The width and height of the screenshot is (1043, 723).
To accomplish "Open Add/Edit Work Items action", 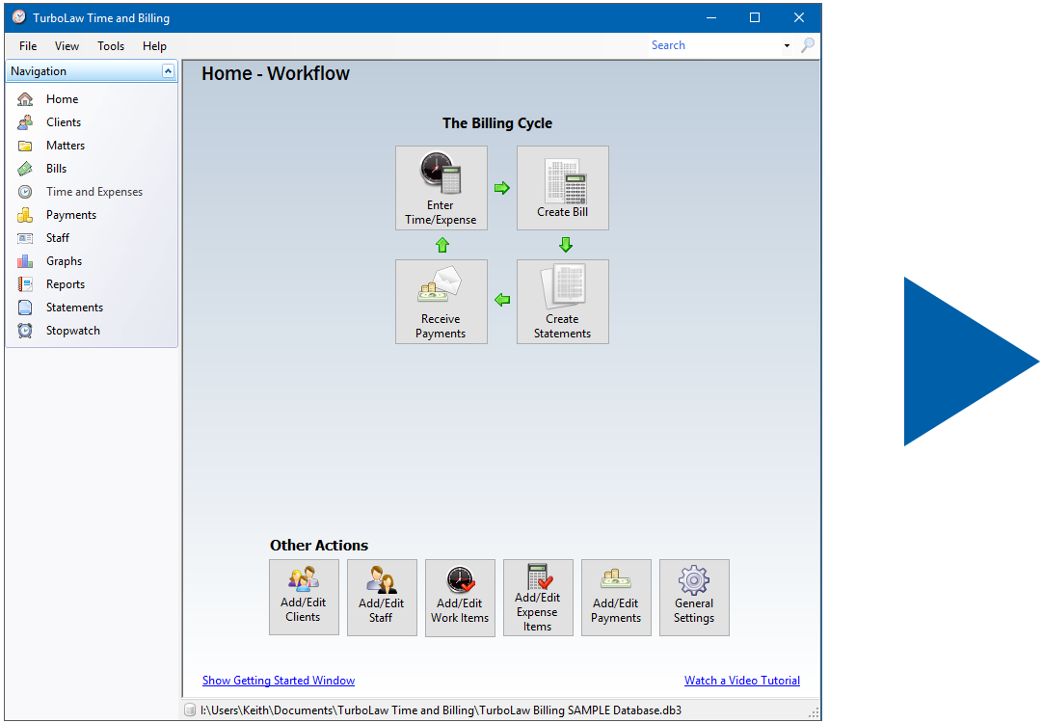I will (460, 598).
